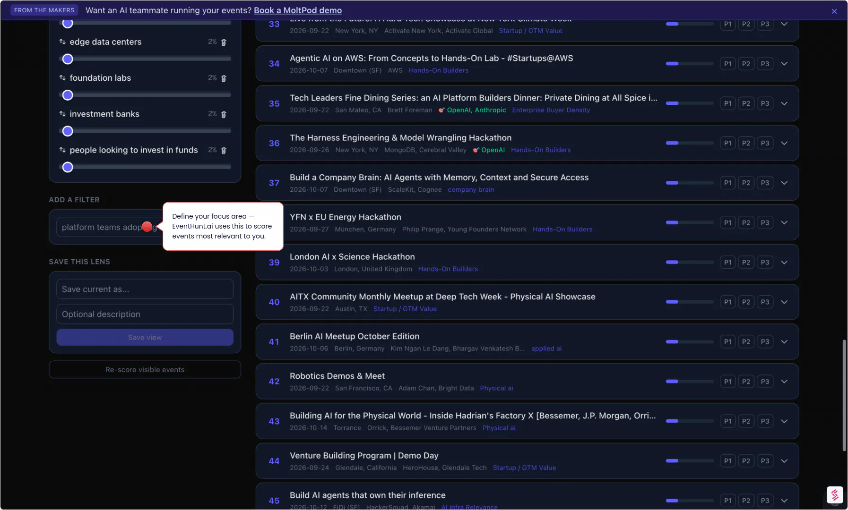Dismiss the MoltPod promo banner

click(x=834, y=11)
